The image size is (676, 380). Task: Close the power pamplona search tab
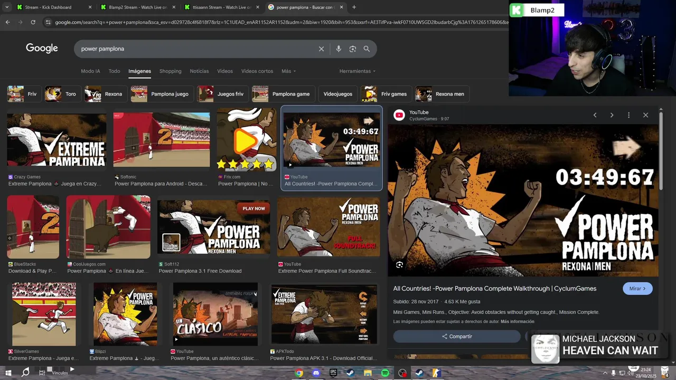tap(342, 7)
